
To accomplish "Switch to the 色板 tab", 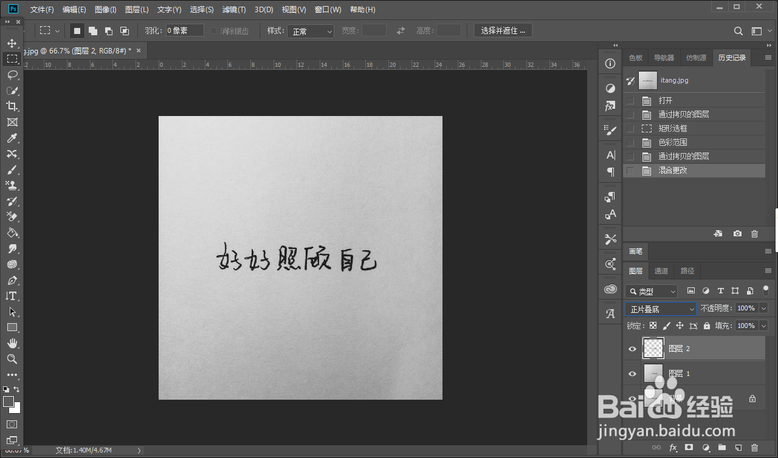I will coord(636,58).
